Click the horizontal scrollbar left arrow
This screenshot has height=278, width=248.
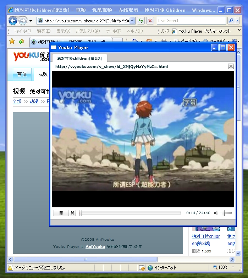click(x=10, y=260)
